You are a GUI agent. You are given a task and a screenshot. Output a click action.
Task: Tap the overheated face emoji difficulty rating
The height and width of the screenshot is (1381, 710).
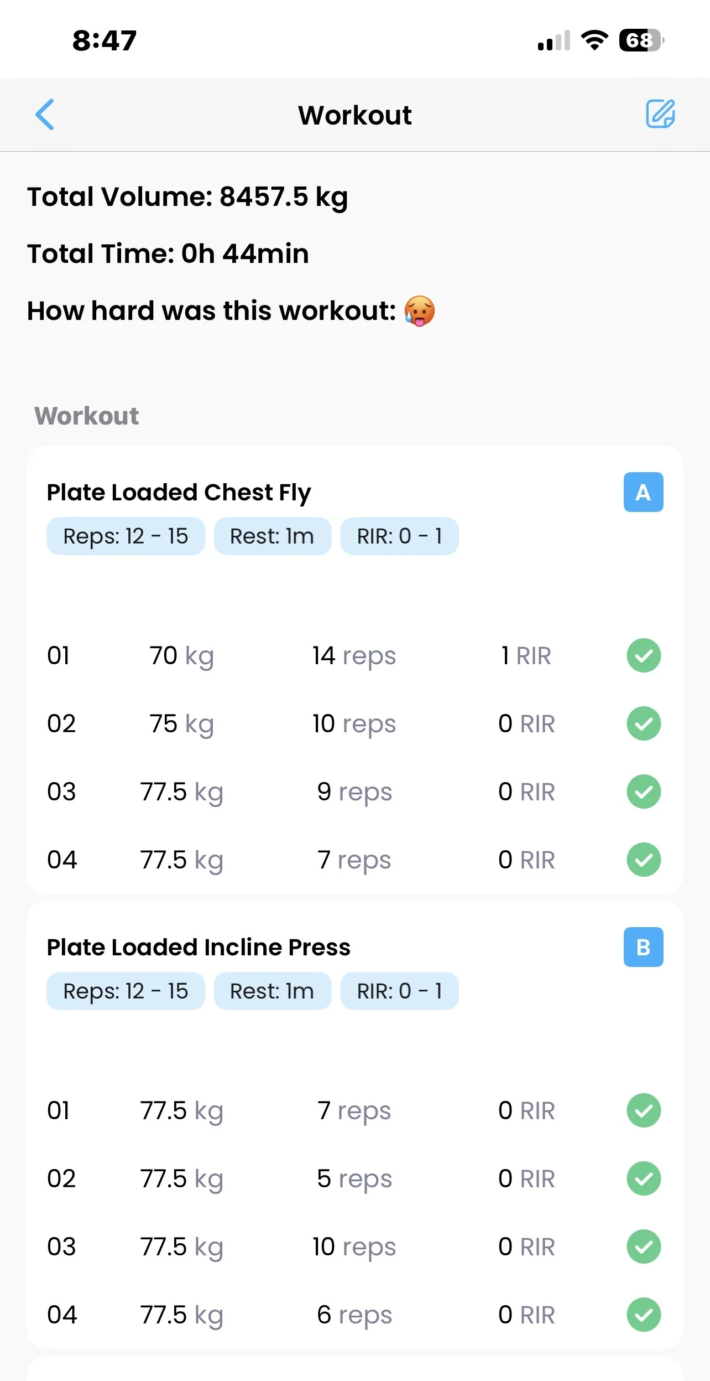(x=420, y=311)
